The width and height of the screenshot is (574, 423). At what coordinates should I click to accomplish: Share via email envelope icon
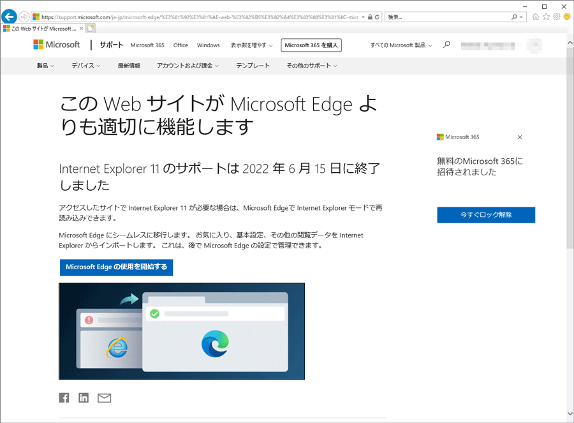105,397
